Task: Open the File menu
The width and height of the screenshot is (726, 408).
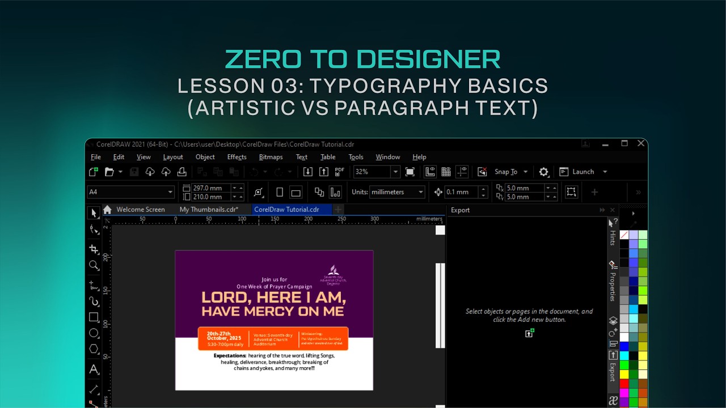Action: pyautogui.click(x=96, y=157)
